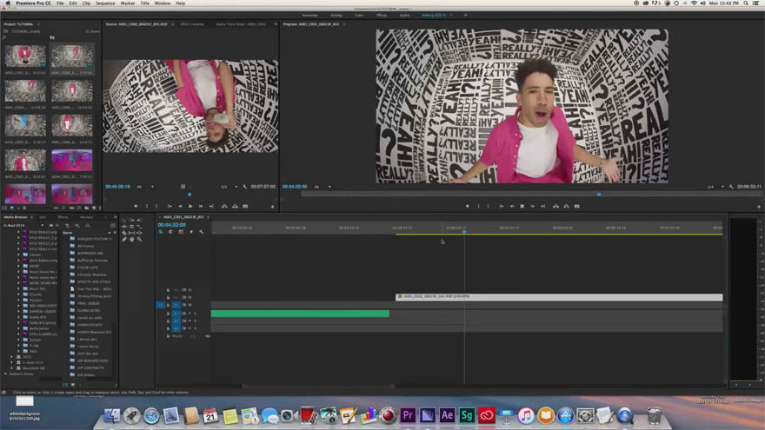Toggle lock on video track V3

[x=169, y=290]
